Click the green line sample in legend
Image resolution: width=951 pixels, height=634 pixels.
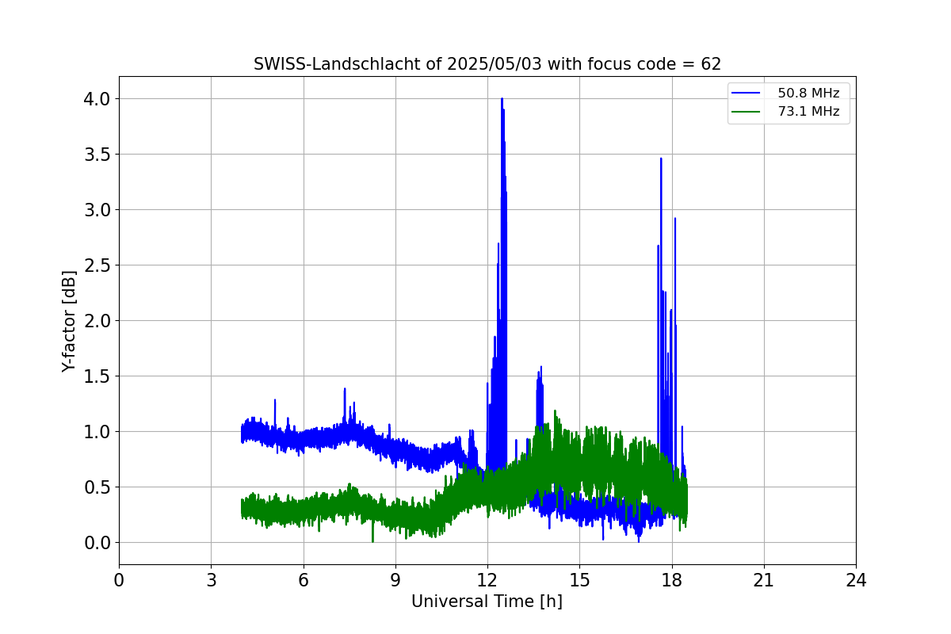pos(747,112)
